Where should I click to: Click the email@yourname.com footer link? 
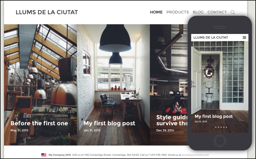195,155
